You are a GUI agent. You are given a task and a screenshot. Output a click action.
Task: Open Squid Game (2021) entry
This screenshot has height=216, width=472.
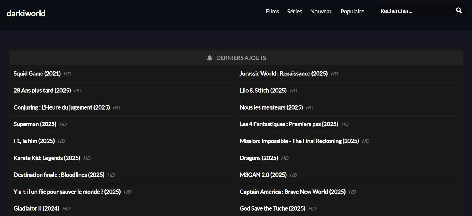[37, 74]
